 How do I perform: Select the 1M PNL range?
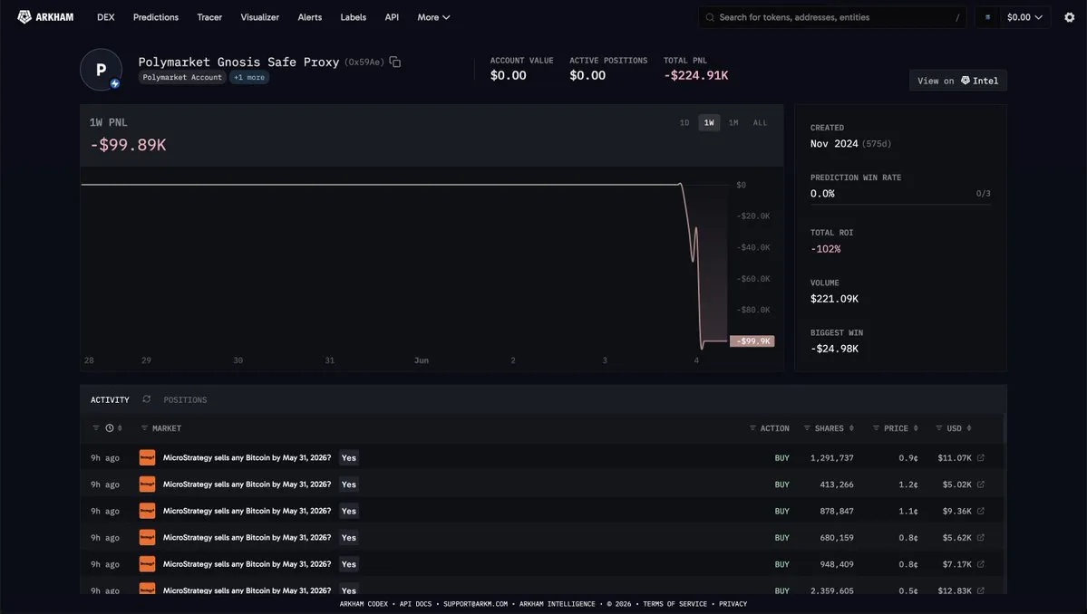point(733,122)
